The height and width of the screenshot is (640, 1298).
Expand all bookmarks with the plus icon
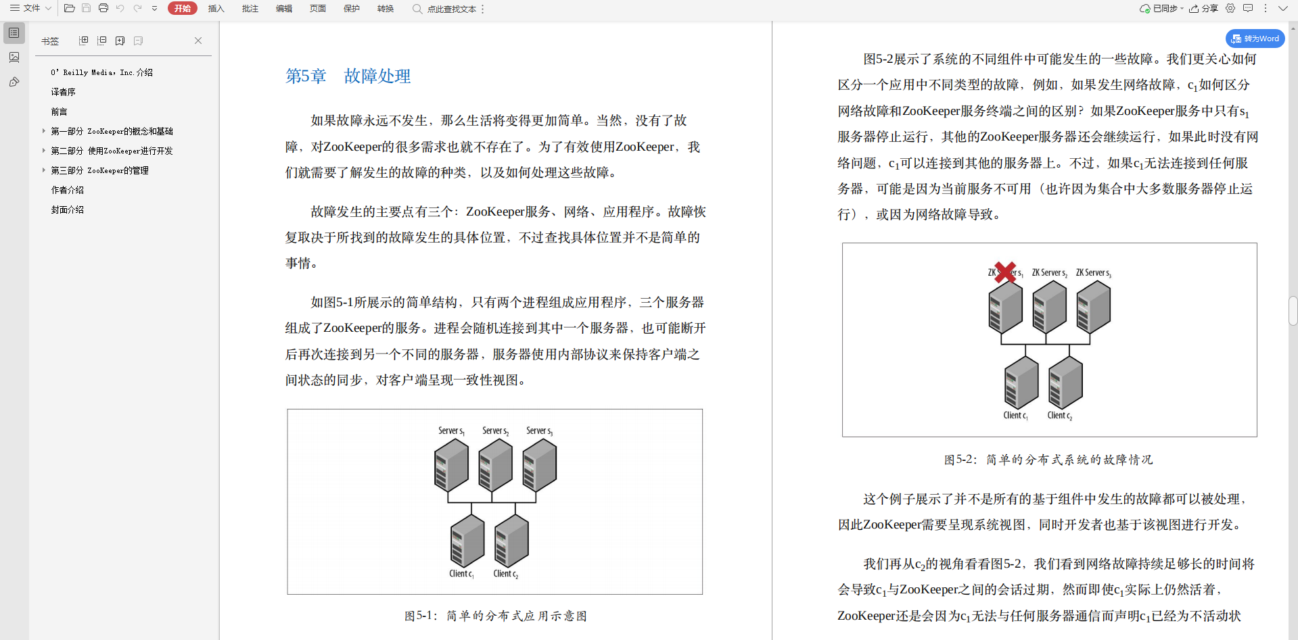[84, 41]
